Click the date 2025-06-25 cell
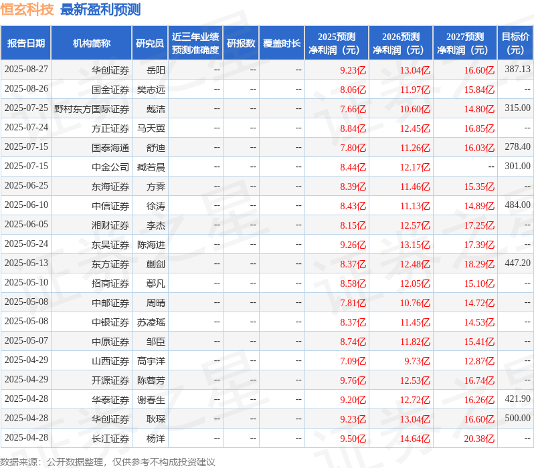Screen dimensions: 534x468 tap(26, 186)
